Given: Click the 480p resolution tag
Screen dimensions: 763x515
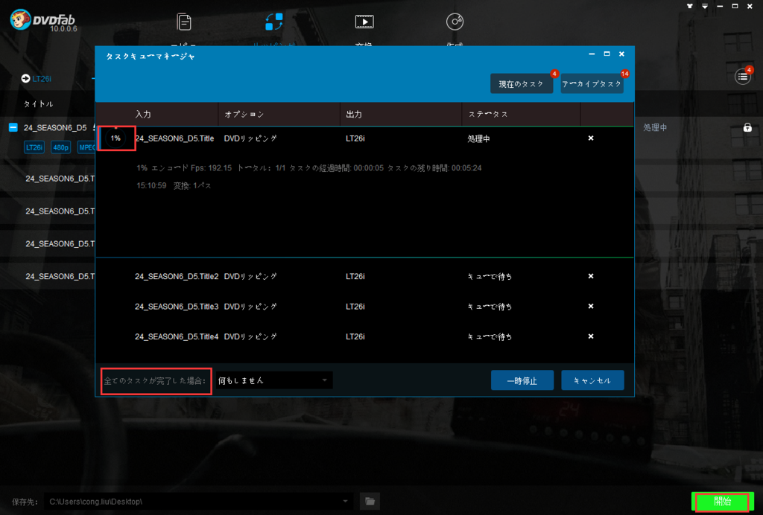Looking at the screenshot, I should click(61, 147).
